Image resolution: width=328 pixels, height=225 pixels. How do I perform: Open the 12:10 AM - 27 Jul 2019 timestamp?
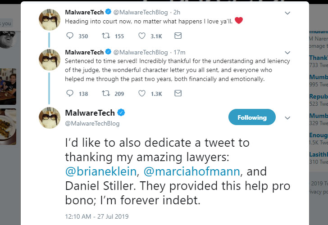click(x=96, y=216)
